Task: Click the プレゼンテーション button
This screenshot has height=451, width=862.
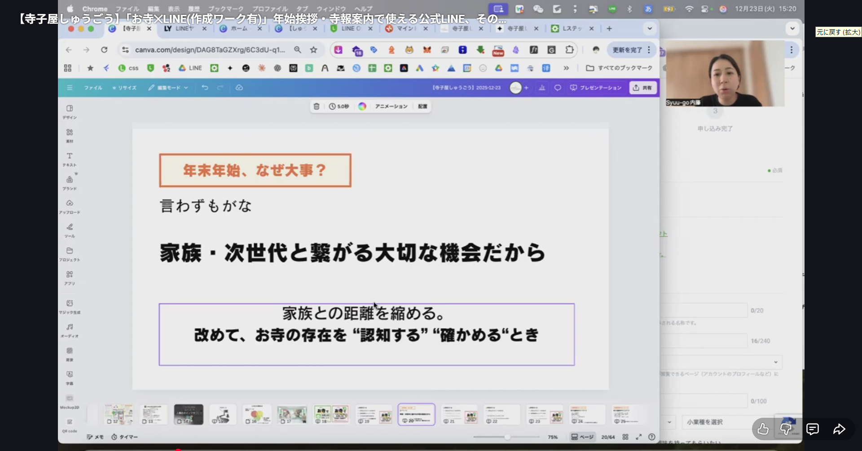Action: [x=596, y=88]
